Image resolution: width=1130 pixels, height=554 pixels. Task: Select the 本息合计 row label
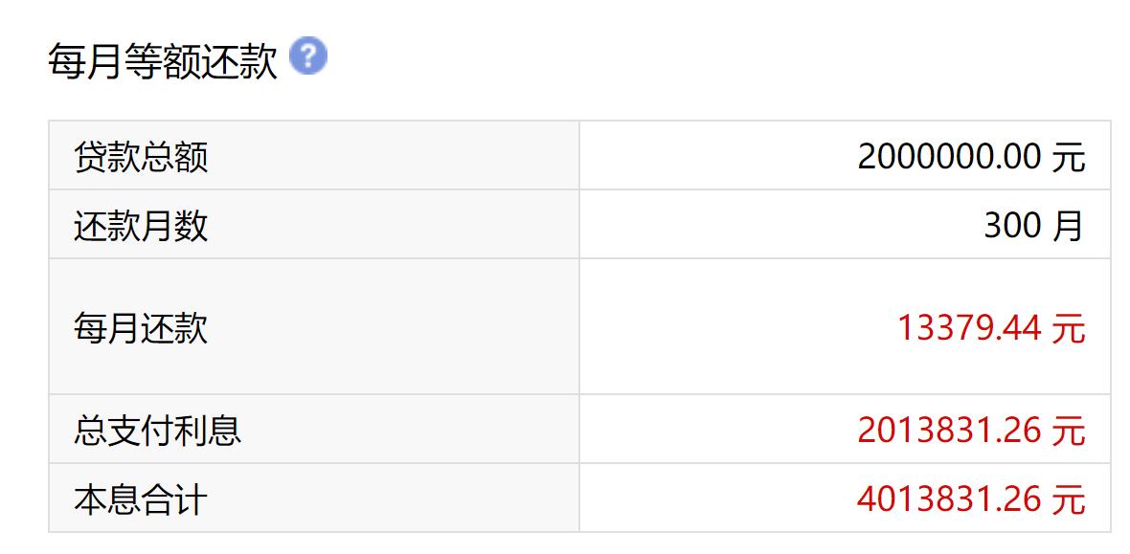(x=141, y=499)
